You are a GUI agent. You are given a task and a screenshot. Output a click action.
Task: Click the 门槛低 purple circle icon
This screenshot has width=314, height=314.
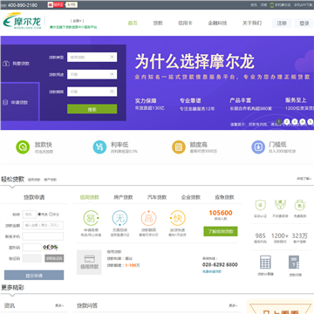pos(258,147)
